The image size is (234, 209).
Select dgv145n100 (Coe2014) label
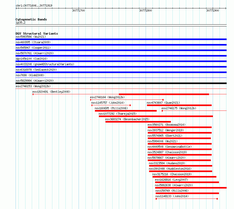32,59
